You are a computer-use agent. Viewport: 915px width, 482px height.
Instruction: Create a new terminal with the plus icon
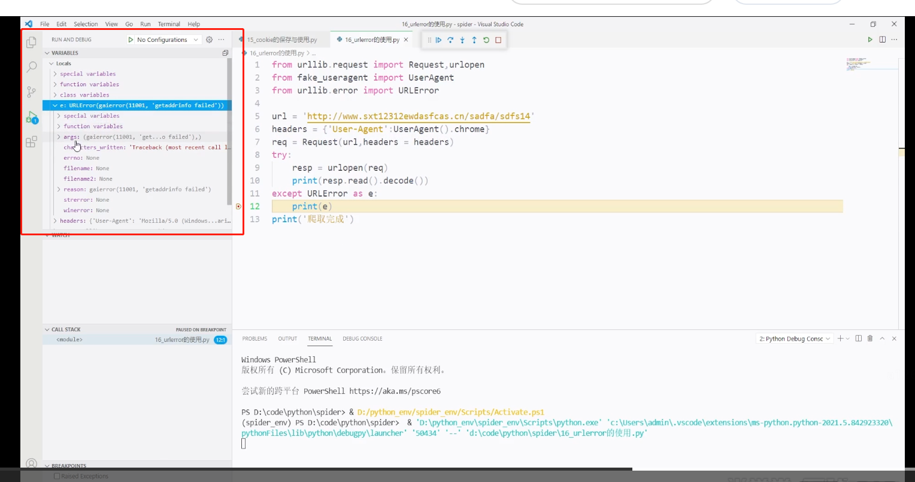pos(840,338)
